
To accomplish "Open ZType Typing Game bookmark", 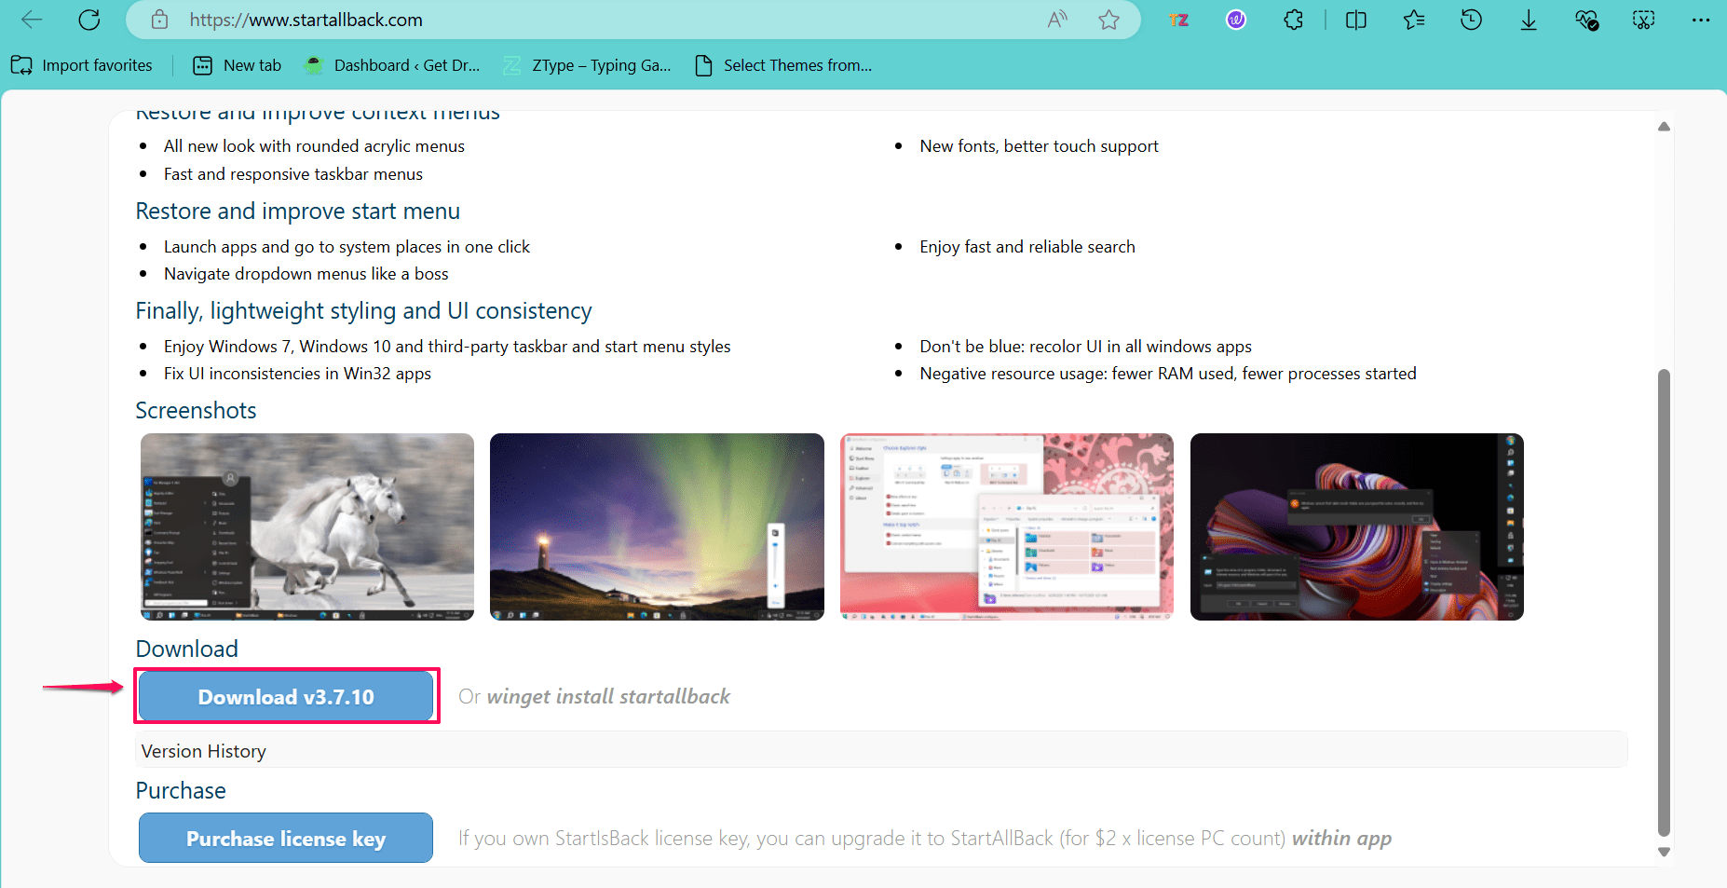I will pos(587,65).
